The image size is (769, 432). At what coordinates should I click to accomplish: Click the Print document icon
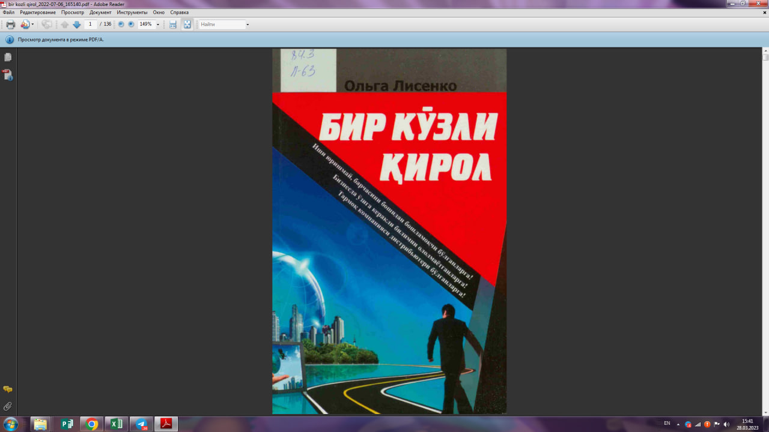pos(11,24)
